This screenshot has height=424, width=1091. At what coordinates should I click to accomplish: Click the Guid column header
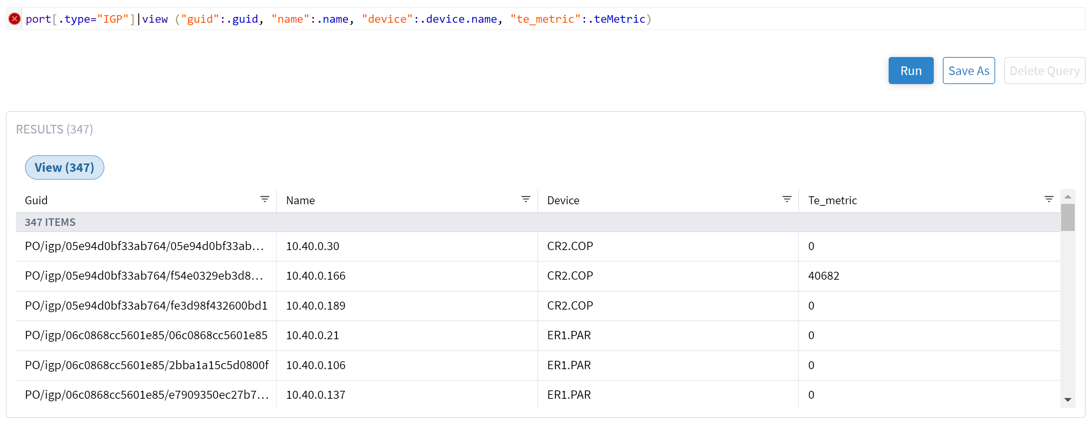tap(36, 200)
